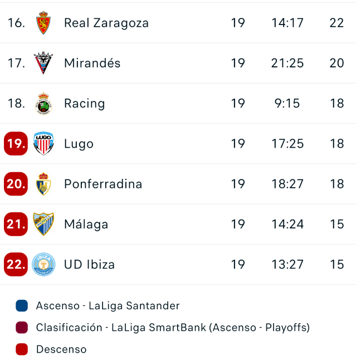Open the Lugo team page
The height and width of the screenshot is (361, 356).
(79, 144)
